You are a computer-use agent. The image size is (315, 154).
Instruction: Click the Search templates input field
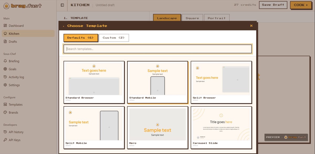[x=157, y=49]
